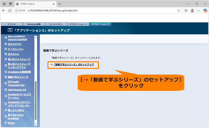Image resolution: width=209 pixels, height=128 pixels.
Task: Click the sidebar scrollbar thumb
Action: (x=36, y=100)
